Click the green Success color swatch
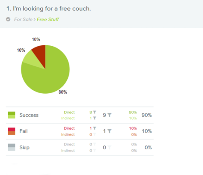Screen dimensions: 203x175 click(x=12, y=115)
